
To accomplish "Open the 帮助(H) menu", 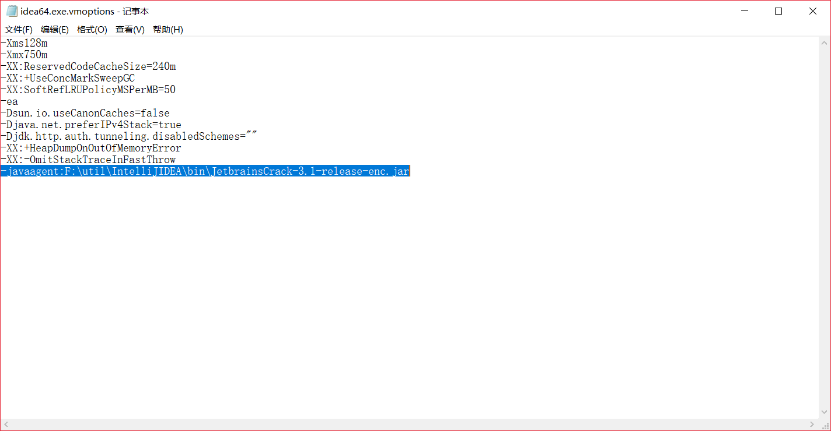I will (x=168, y=30).
